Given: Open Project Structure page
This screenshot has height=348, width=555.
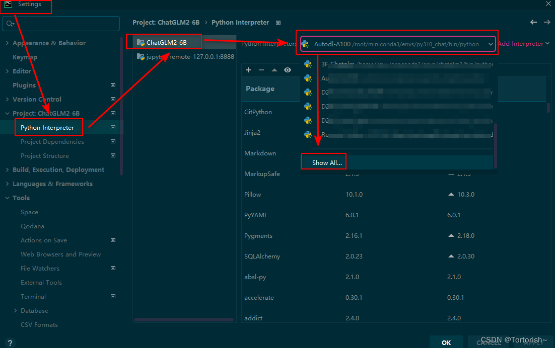Looking at the screenshot, I should 45,156.
